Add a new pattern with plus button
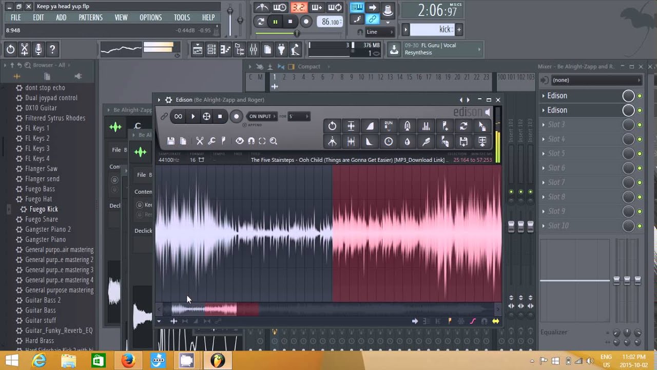The width and height of the screenshot is (657, 370). click(x=459, y=30)
